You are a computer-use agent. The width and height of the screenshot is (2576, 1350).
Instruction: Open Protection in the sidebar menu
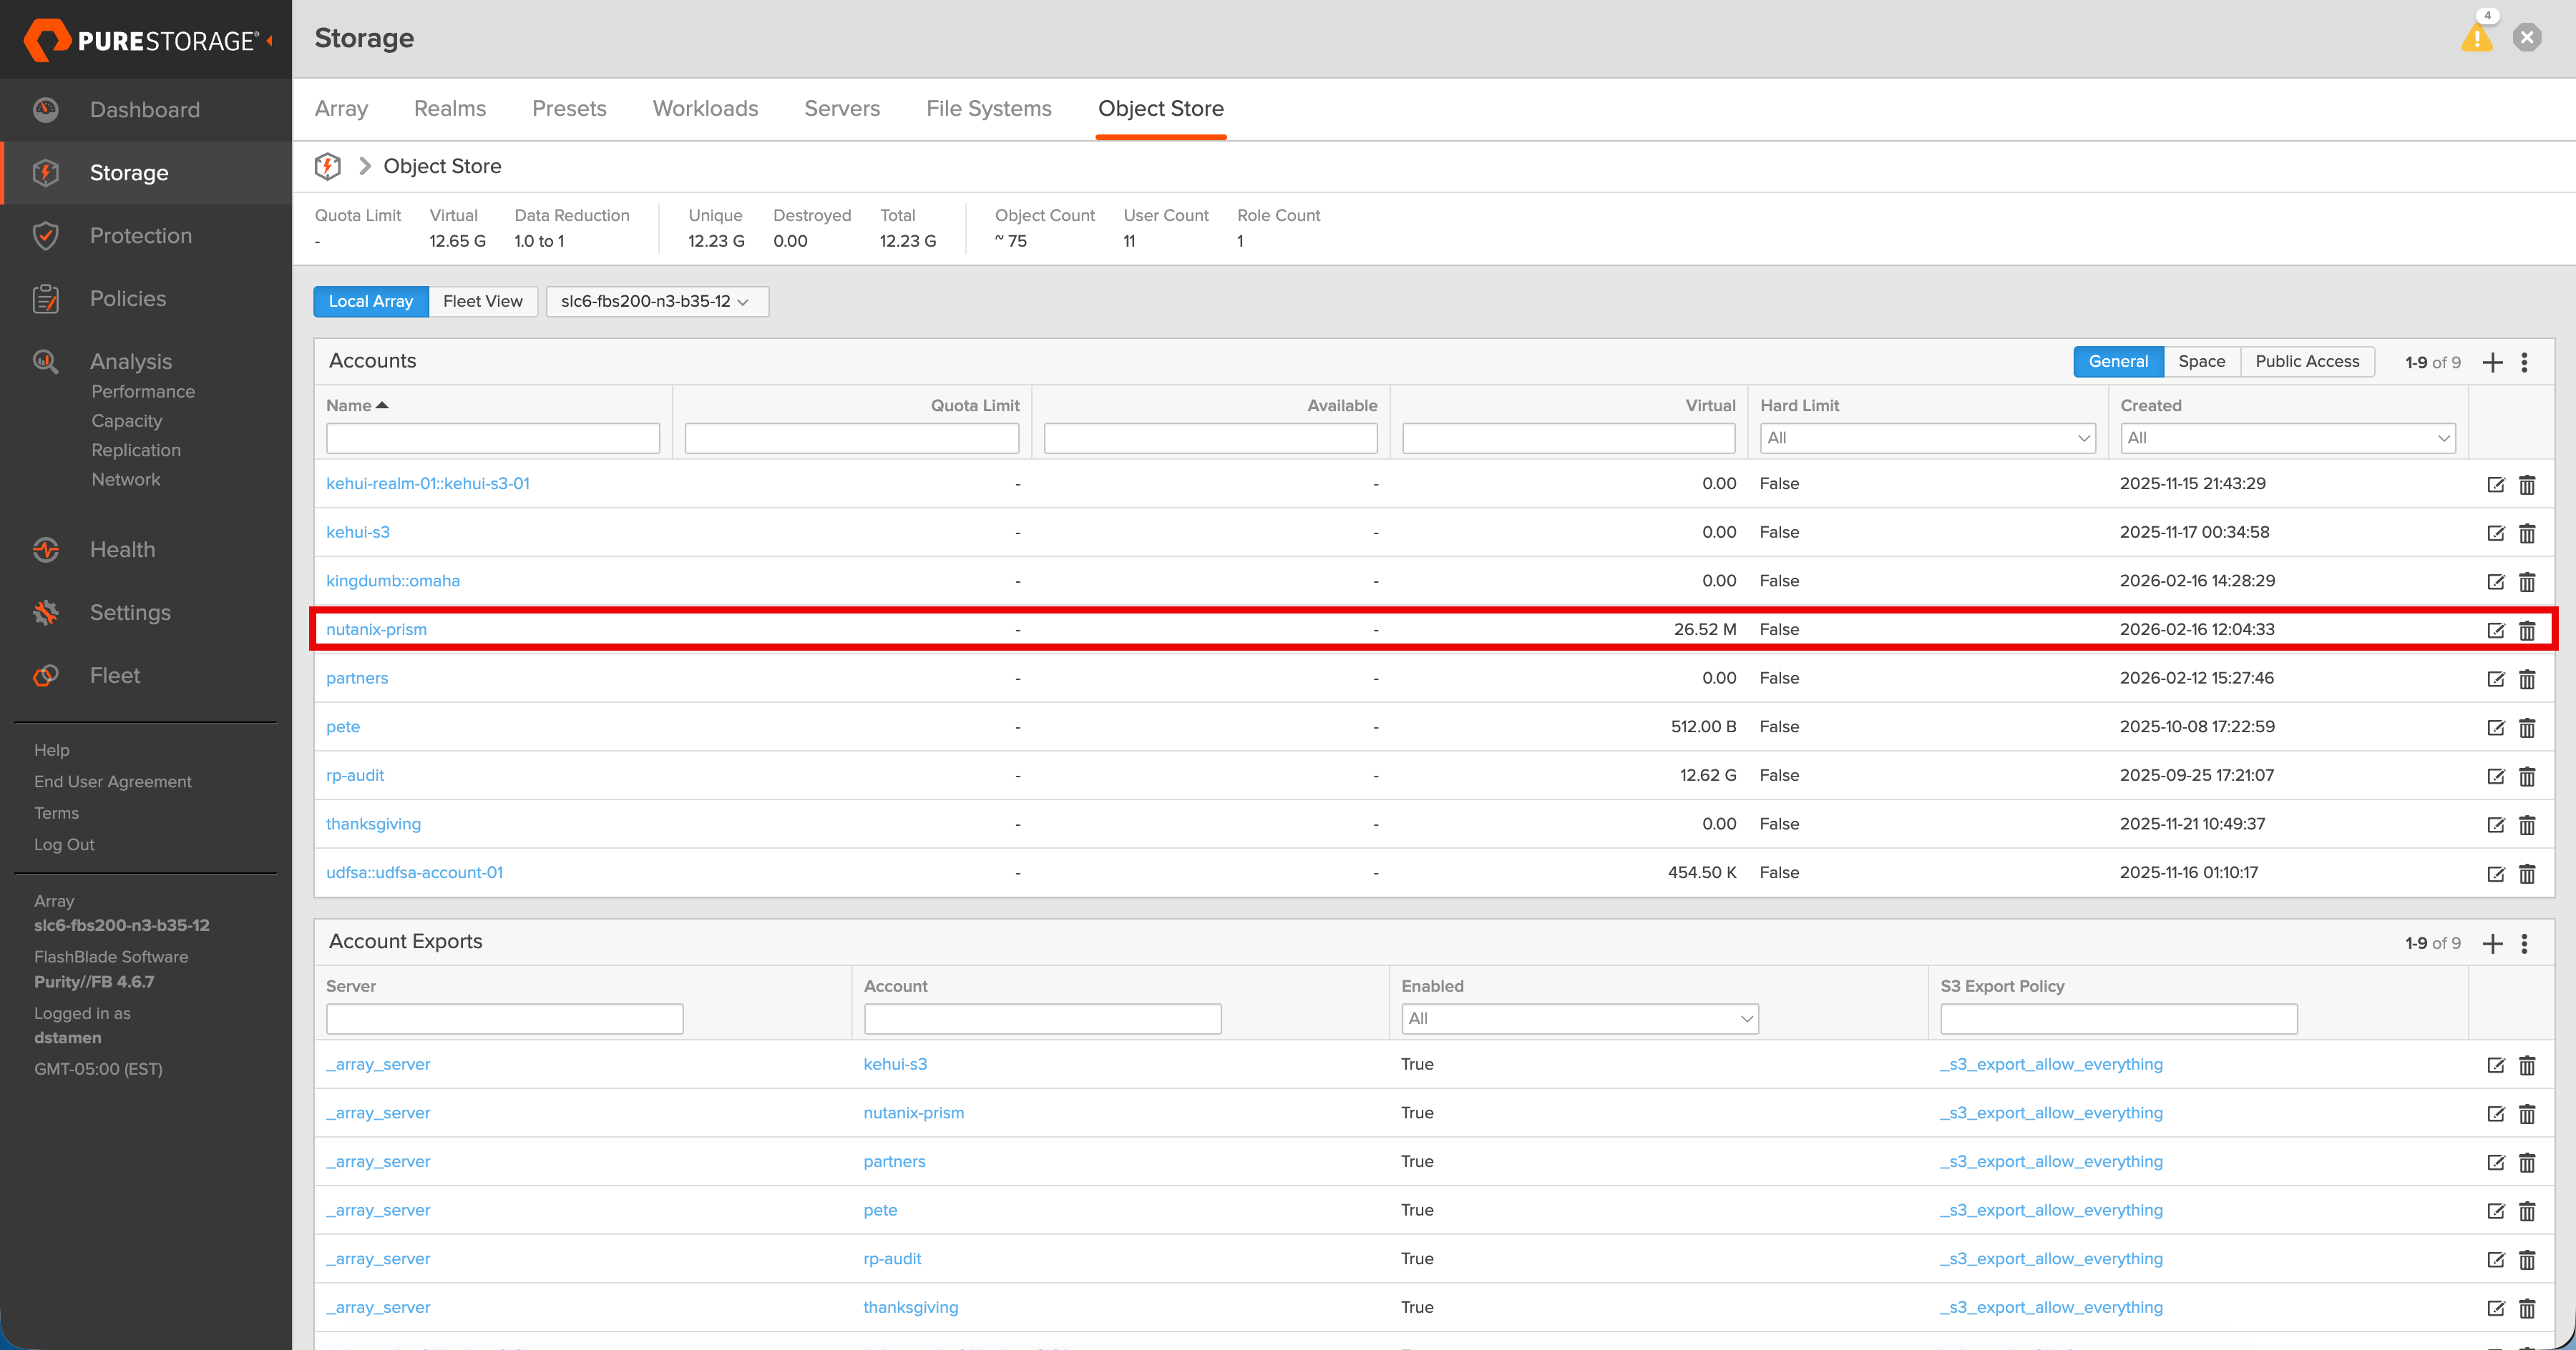[141, 236]
